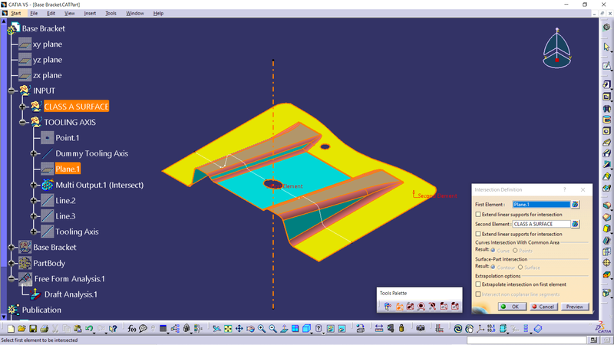This screenshot has width=614, height=345.
Task: Click the picker icon beside First Element field
Action: pyautogui.click(x=575, y=204)
